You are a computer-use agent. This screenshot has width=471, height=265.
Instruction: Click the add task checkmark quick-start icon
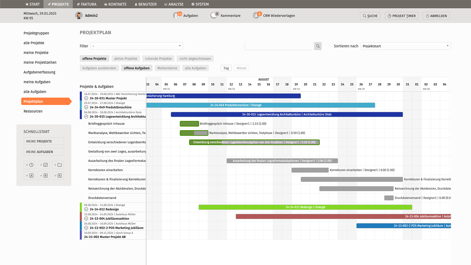point(44,165)
